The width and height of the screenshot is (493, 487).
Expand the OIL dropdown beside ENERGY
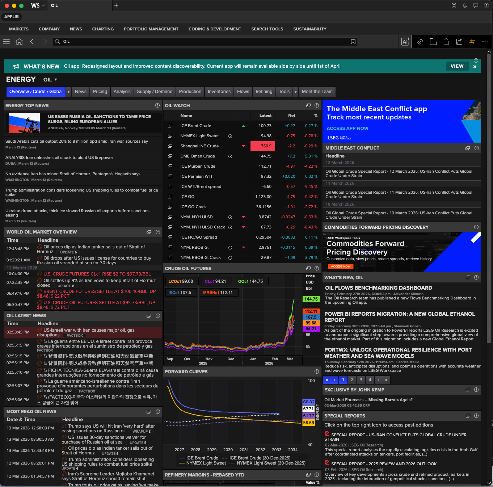pyautogui.click(x=50, y=80)
